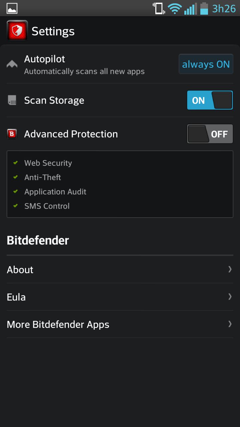Tap the Autopilot arrow icon
The height and width of the screenshot is (427, 240).
coord(12,64)
